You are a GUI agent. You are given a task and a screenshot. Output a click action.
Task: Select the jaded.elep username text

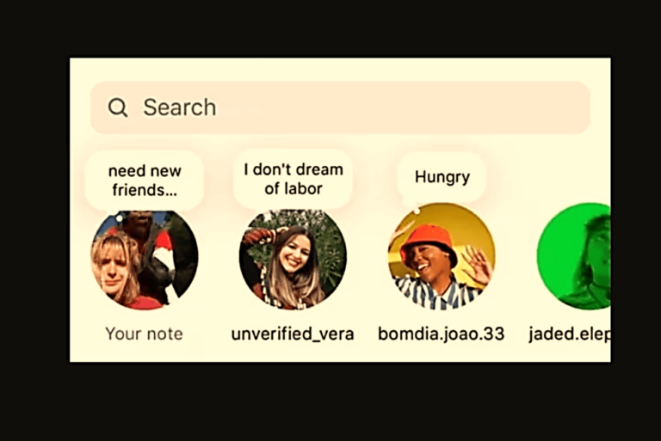tap(570, 334)
